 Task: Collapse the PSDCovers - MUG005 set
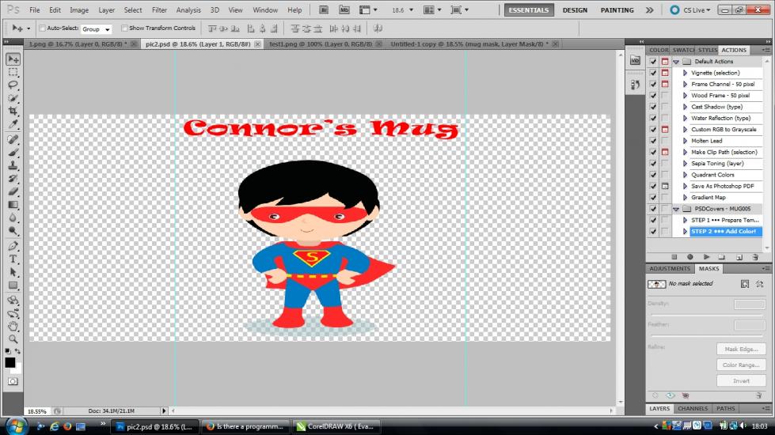pyautogui.click(x=676, y=209)
